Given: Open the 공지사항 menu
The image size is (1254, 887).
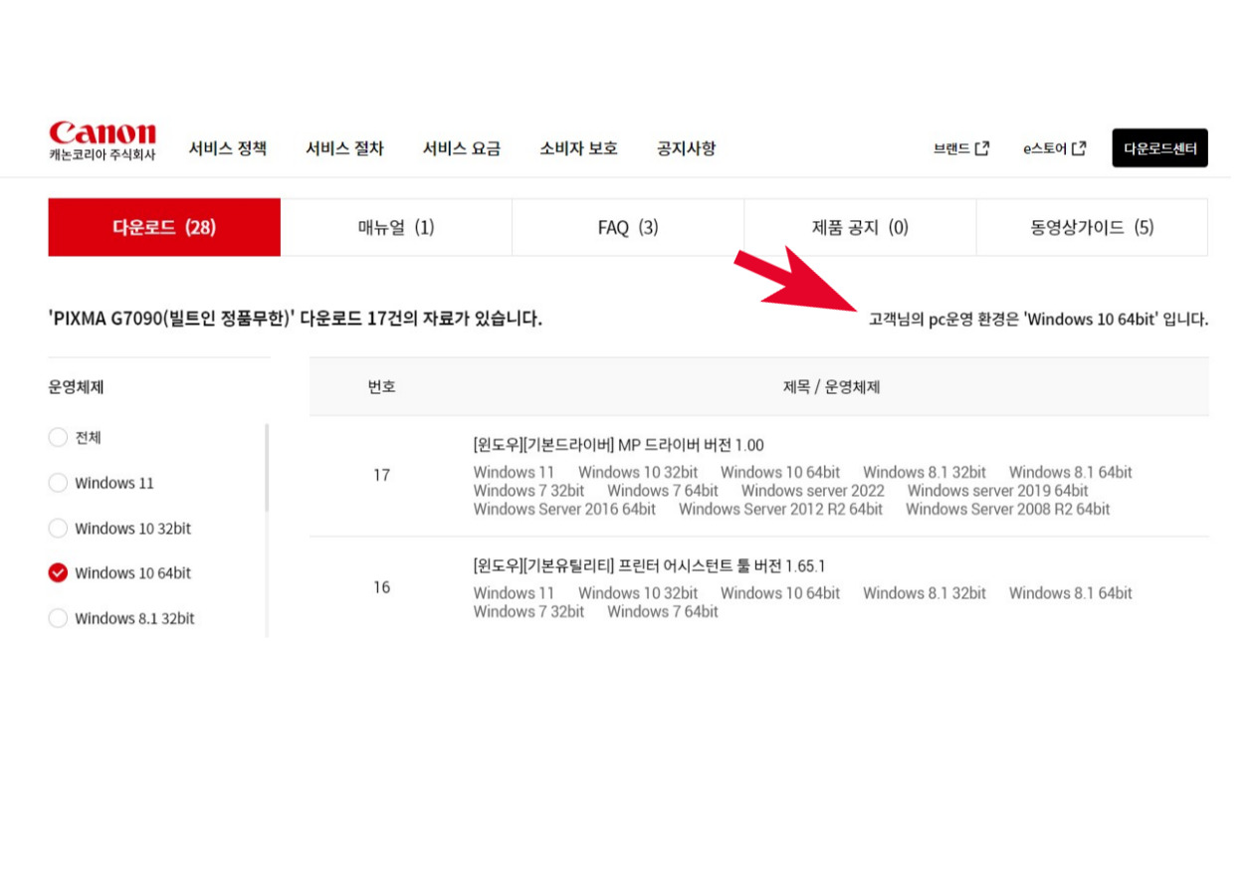Looking at the screenshot, I should click(686, 147).
